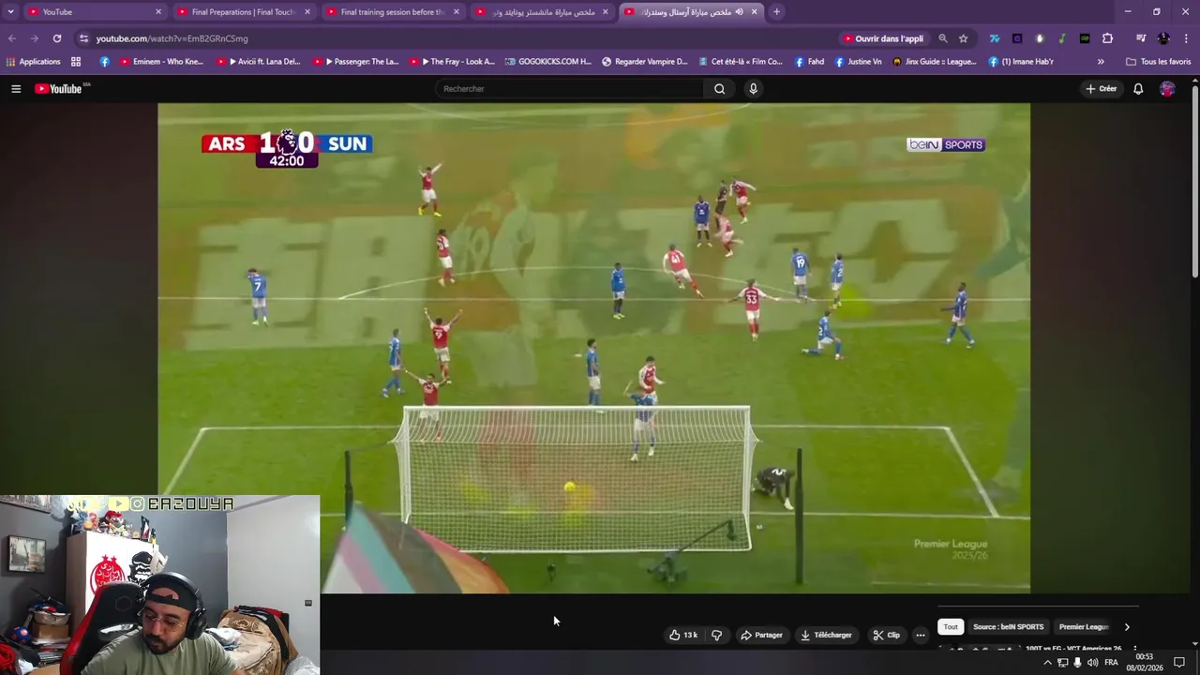Show hidden system tray icons
1200x675 pixels.
point(1047,663)
